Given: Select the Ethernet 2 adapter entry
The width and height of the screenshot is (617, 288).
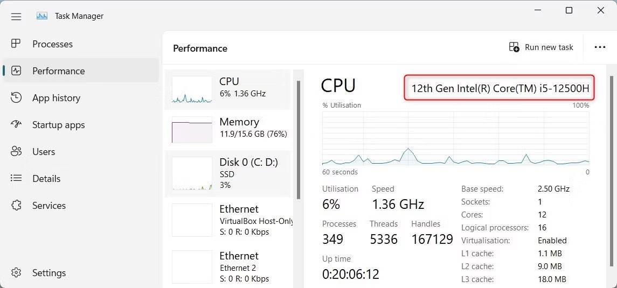Looking at the screenshot, I should (x=192, y=266).
